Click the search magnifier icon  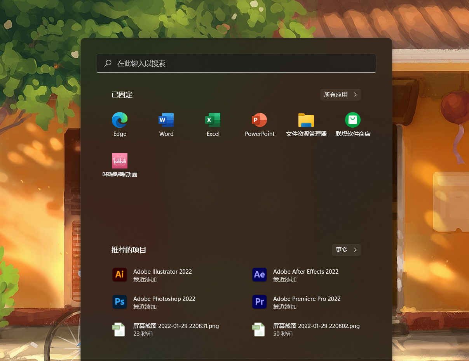pos(108,63)
